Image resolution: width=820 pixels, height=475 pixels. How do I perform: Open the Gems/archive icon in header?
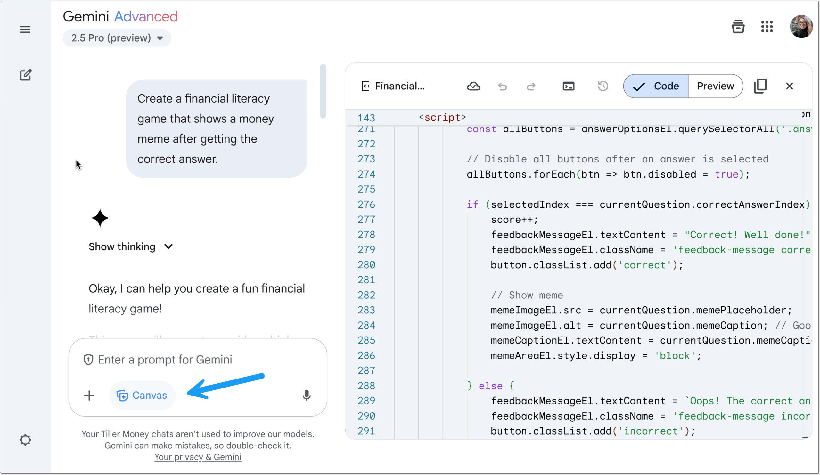click(x=738, y=26)
